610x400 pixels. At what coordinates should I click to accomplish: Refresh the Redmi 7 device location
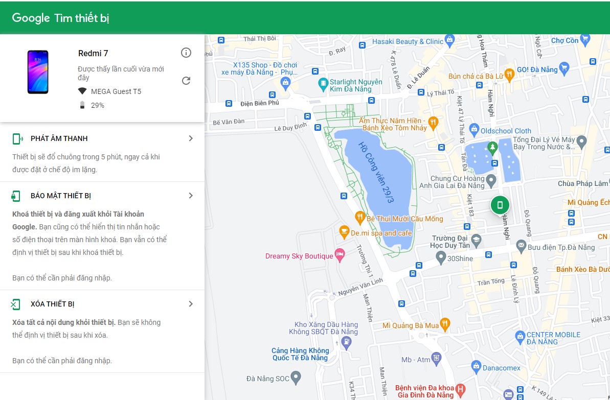pyautogui.click(x=186, y=81)
